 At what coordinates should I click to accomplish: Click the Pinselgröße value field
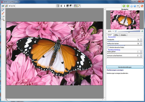(x=138, y=40)
